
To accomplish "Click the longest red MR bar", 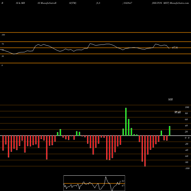I will click(145, 151).
